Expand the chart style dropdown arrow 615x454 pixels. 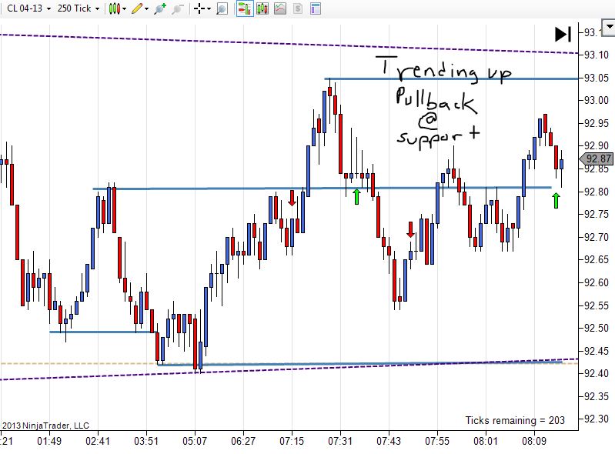tap(125, 8)
